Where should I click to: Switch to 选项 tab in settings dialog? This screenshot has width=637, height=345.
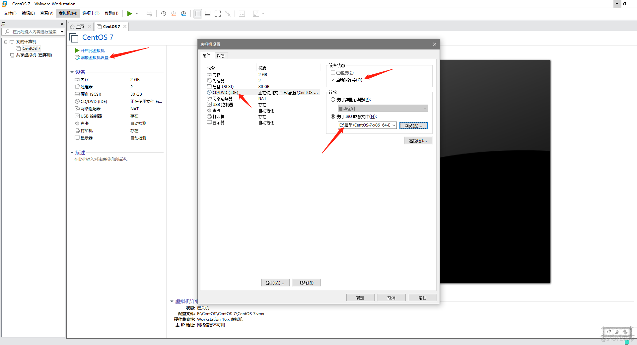tap(221, 56)
